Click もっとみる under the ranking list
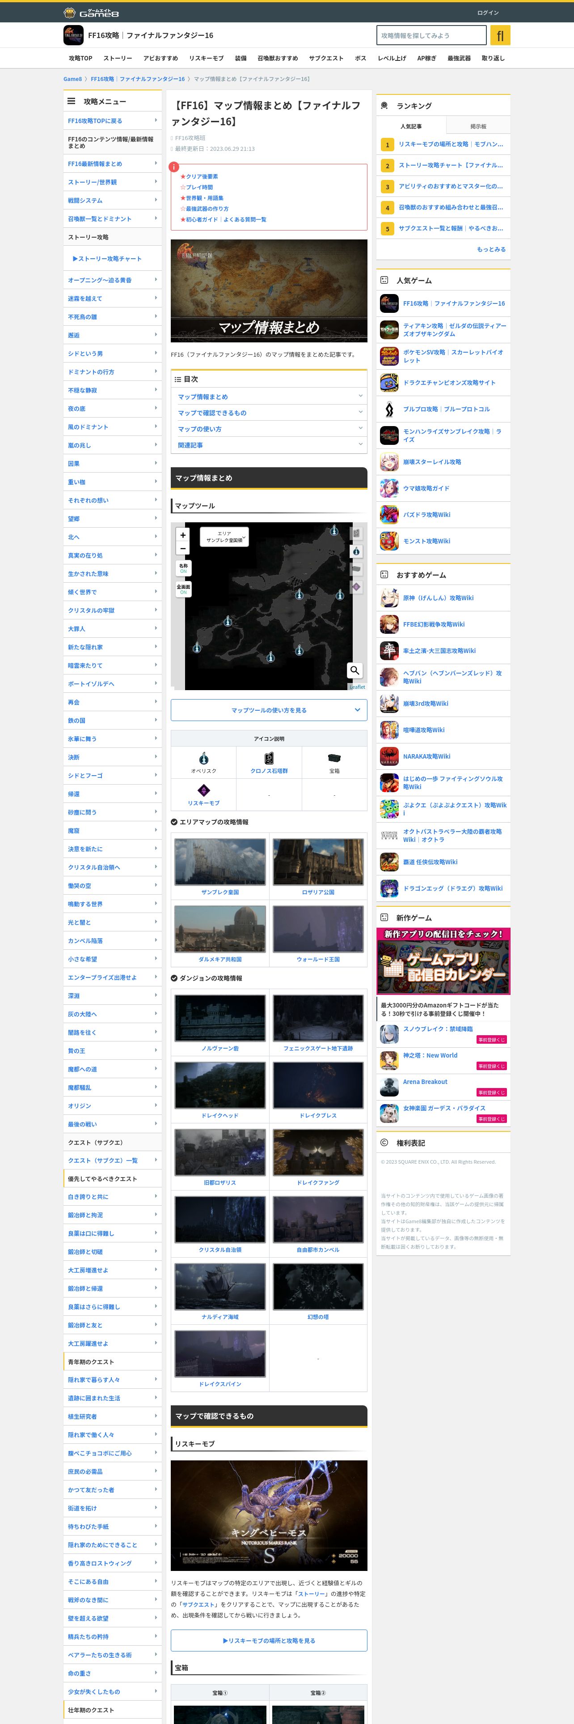574x1724 pixels. tap(490, 249)
